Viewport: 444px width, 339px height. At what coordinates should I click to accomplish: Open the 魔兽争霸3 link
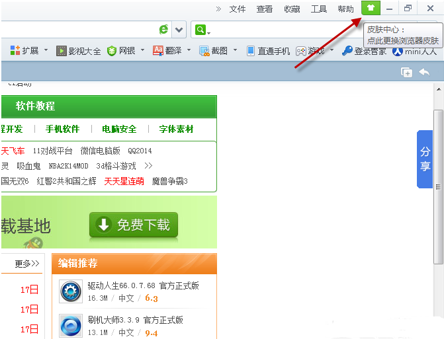(x=169, y=181)
